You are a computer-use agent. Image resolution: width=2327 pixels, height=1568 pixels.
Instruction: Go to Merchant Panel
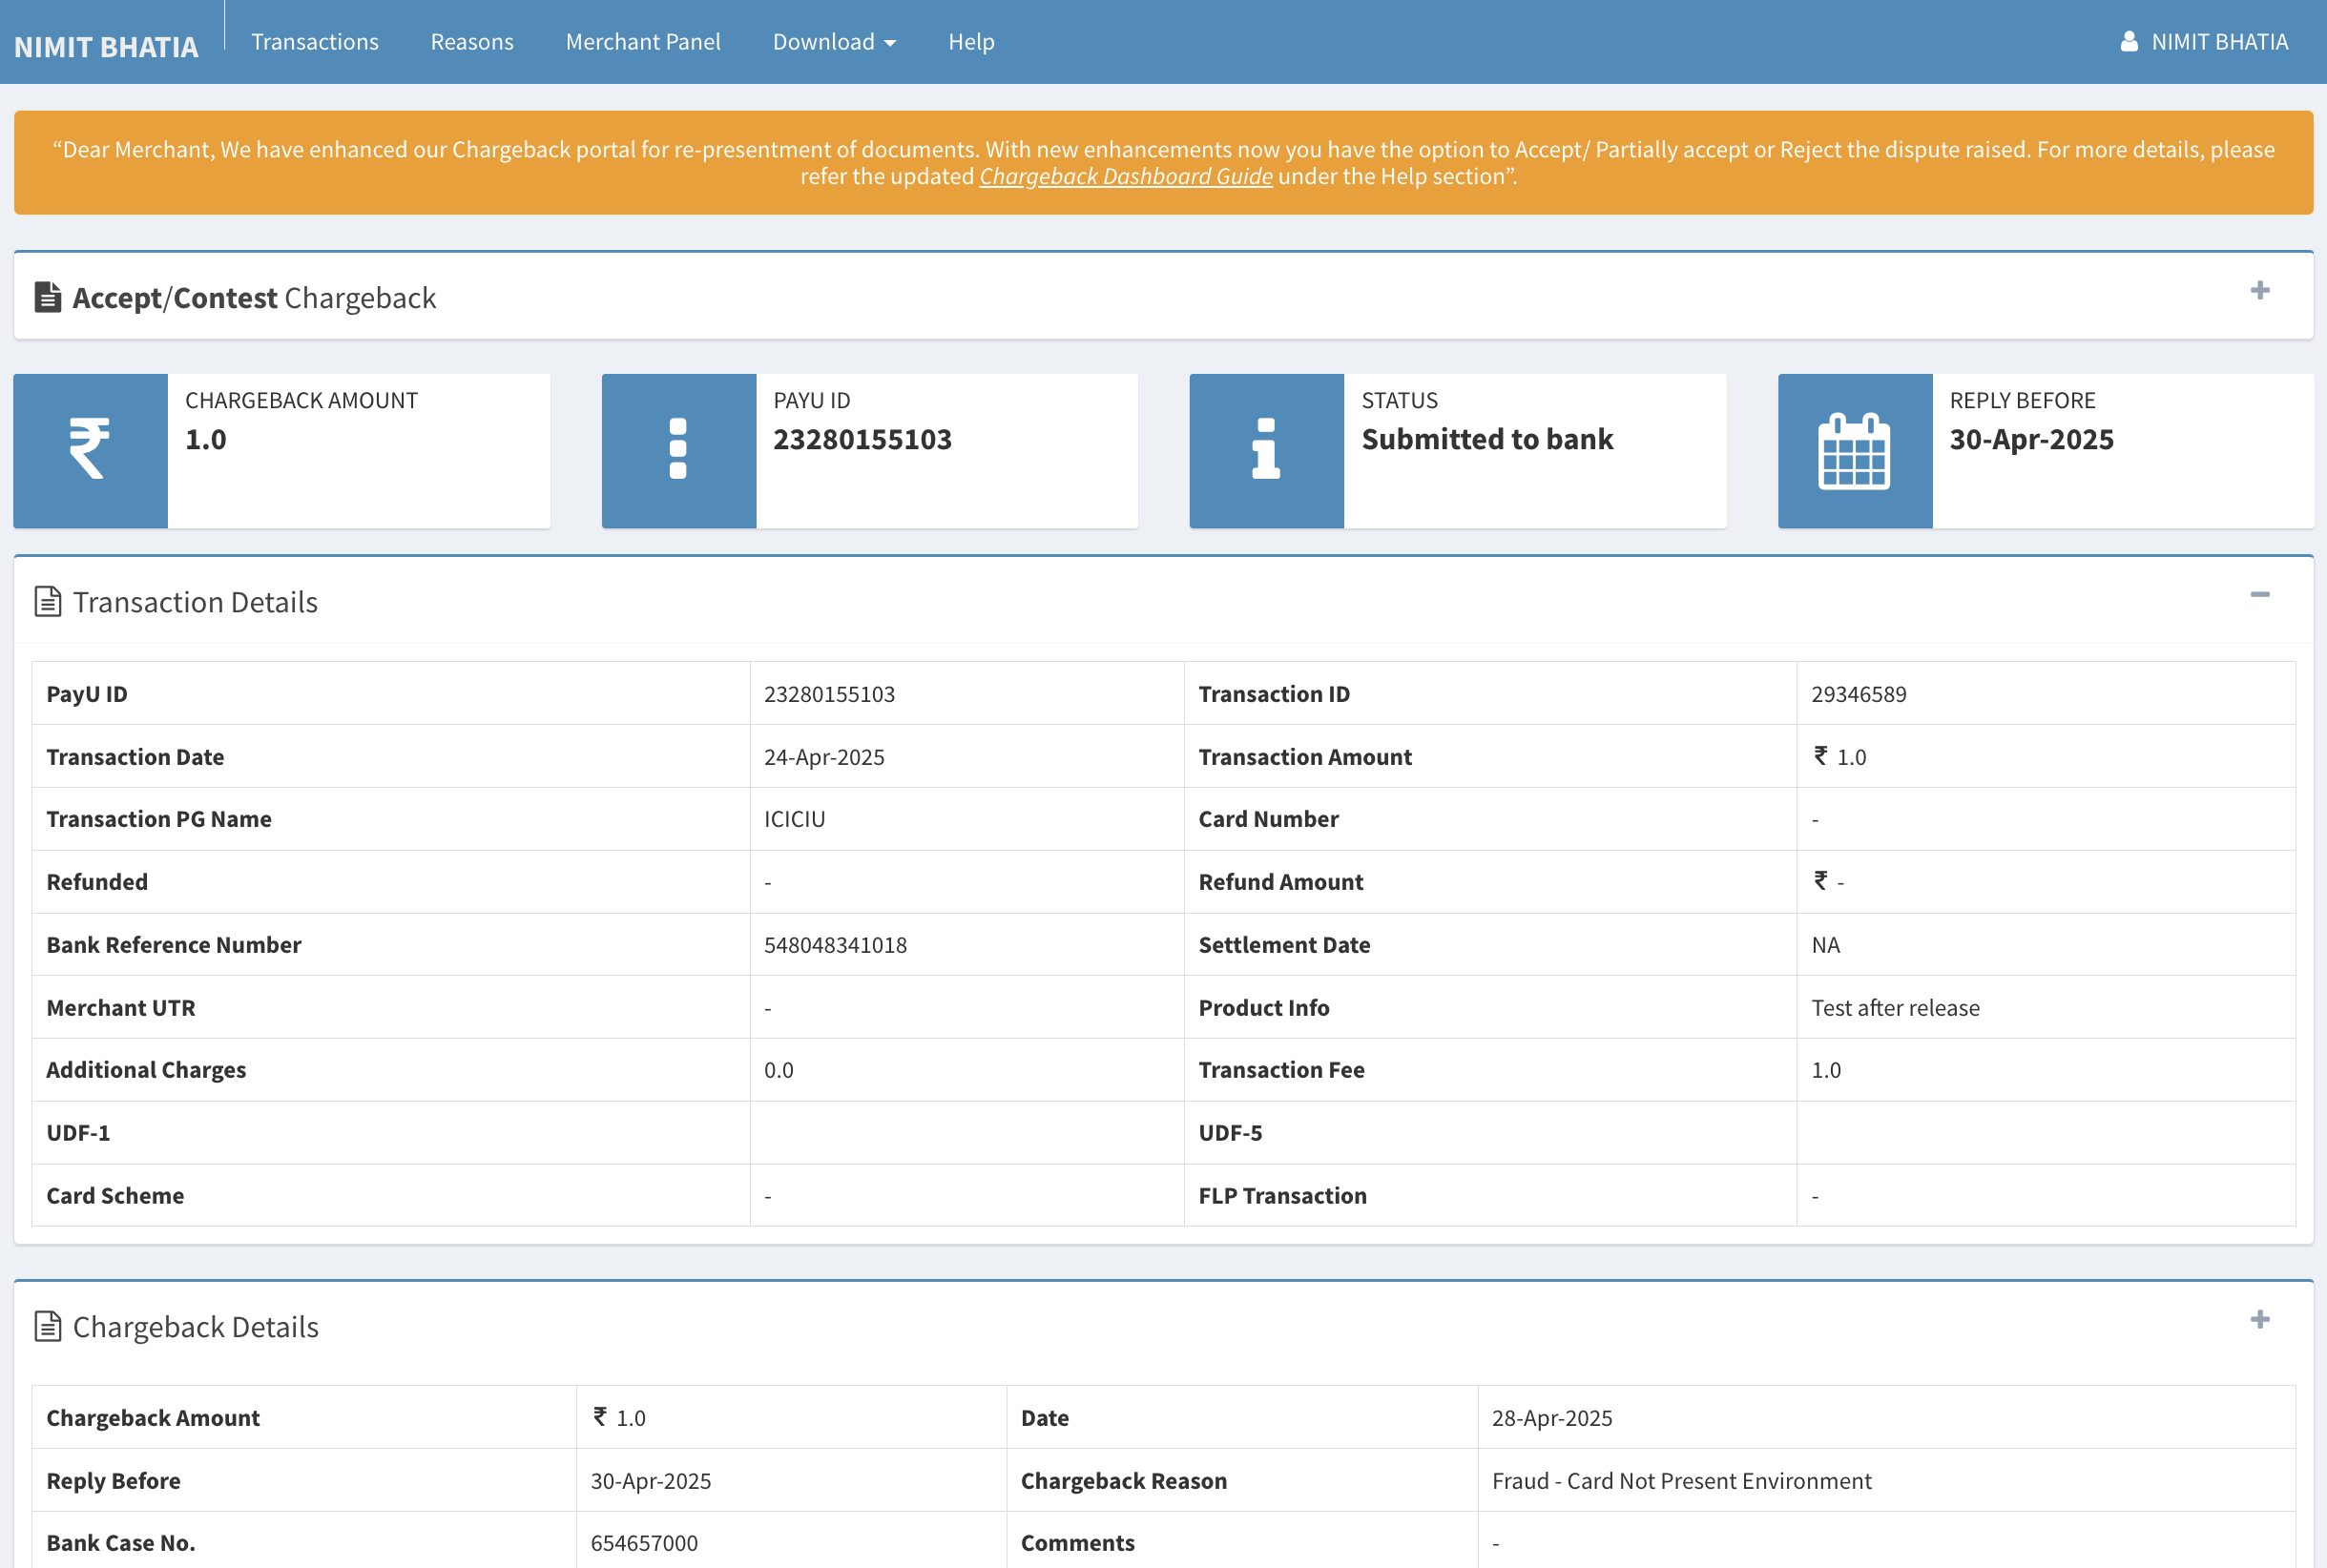(643, 42)
